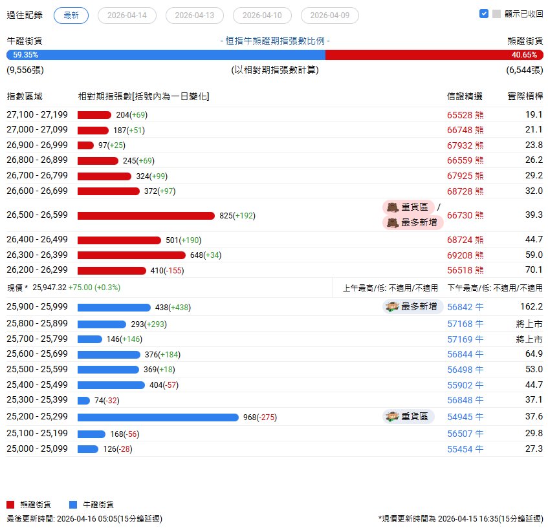Click the 實際槓桿 column header
This screenshot has height=528, width=548.
pyautogui.click(x=525, y=96)
